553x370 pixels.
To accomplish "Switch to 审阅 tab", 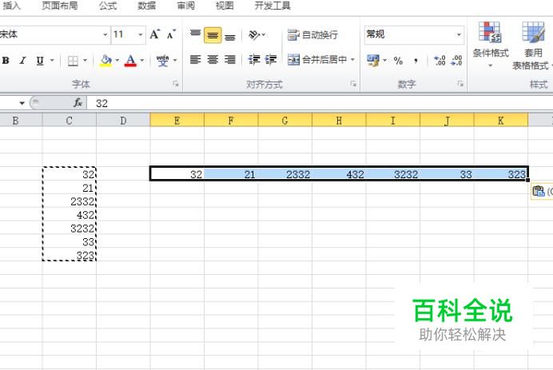I will (x=185, y=6).
